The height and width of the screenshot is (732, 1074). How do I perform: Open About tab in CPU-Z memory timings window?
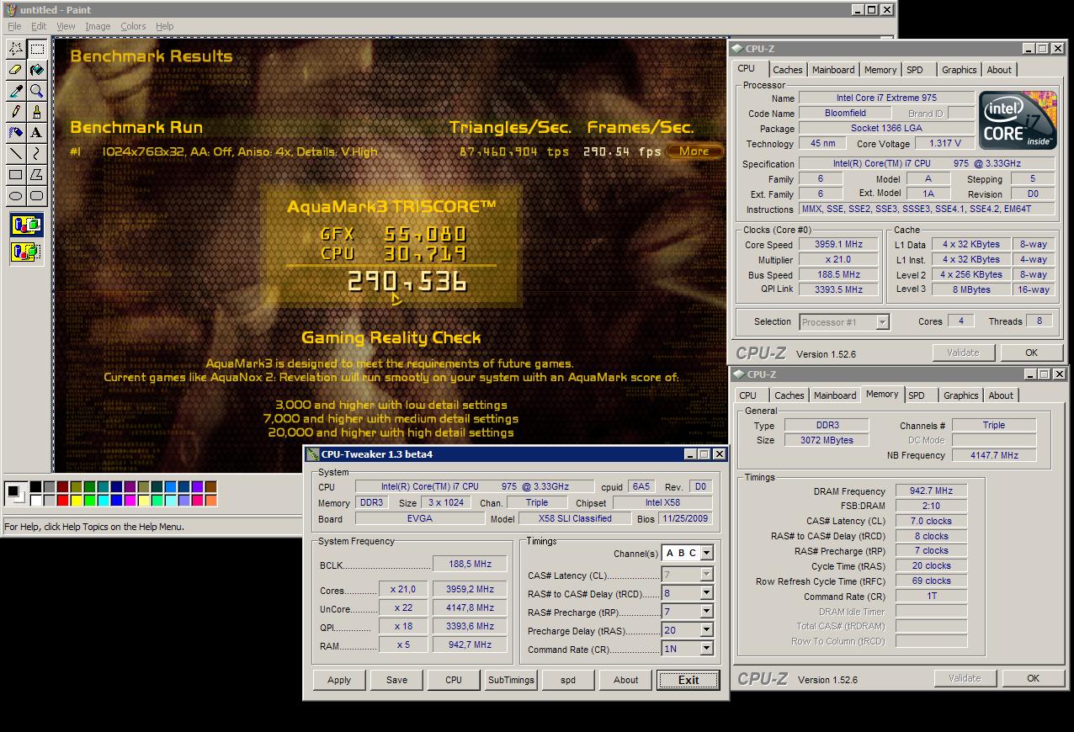1001,395
